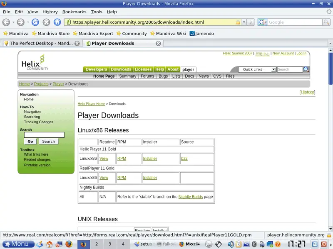Click status bar padlock icon

pyautogui.click(x=329, y=235)
